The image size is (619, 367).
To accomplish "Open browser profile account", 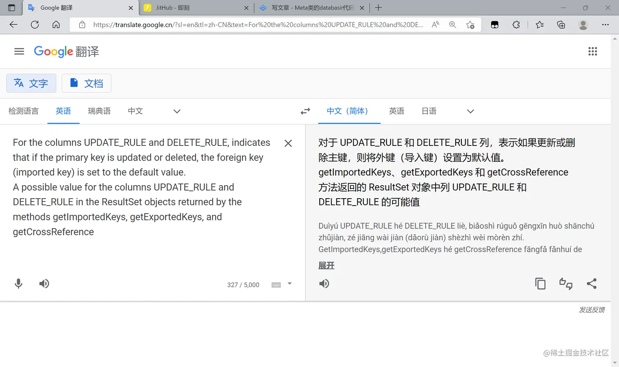I will point(583,25).
